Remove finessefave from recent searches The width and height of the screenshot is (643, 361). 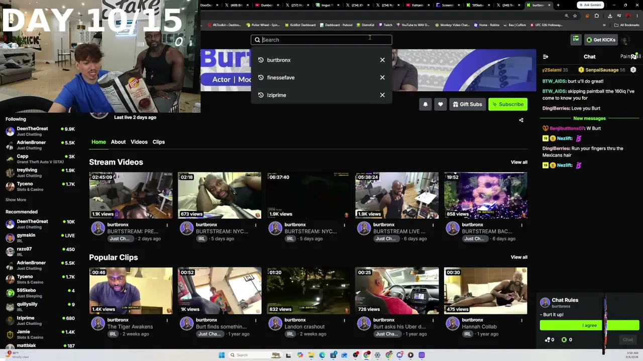(x=382, y=78)
